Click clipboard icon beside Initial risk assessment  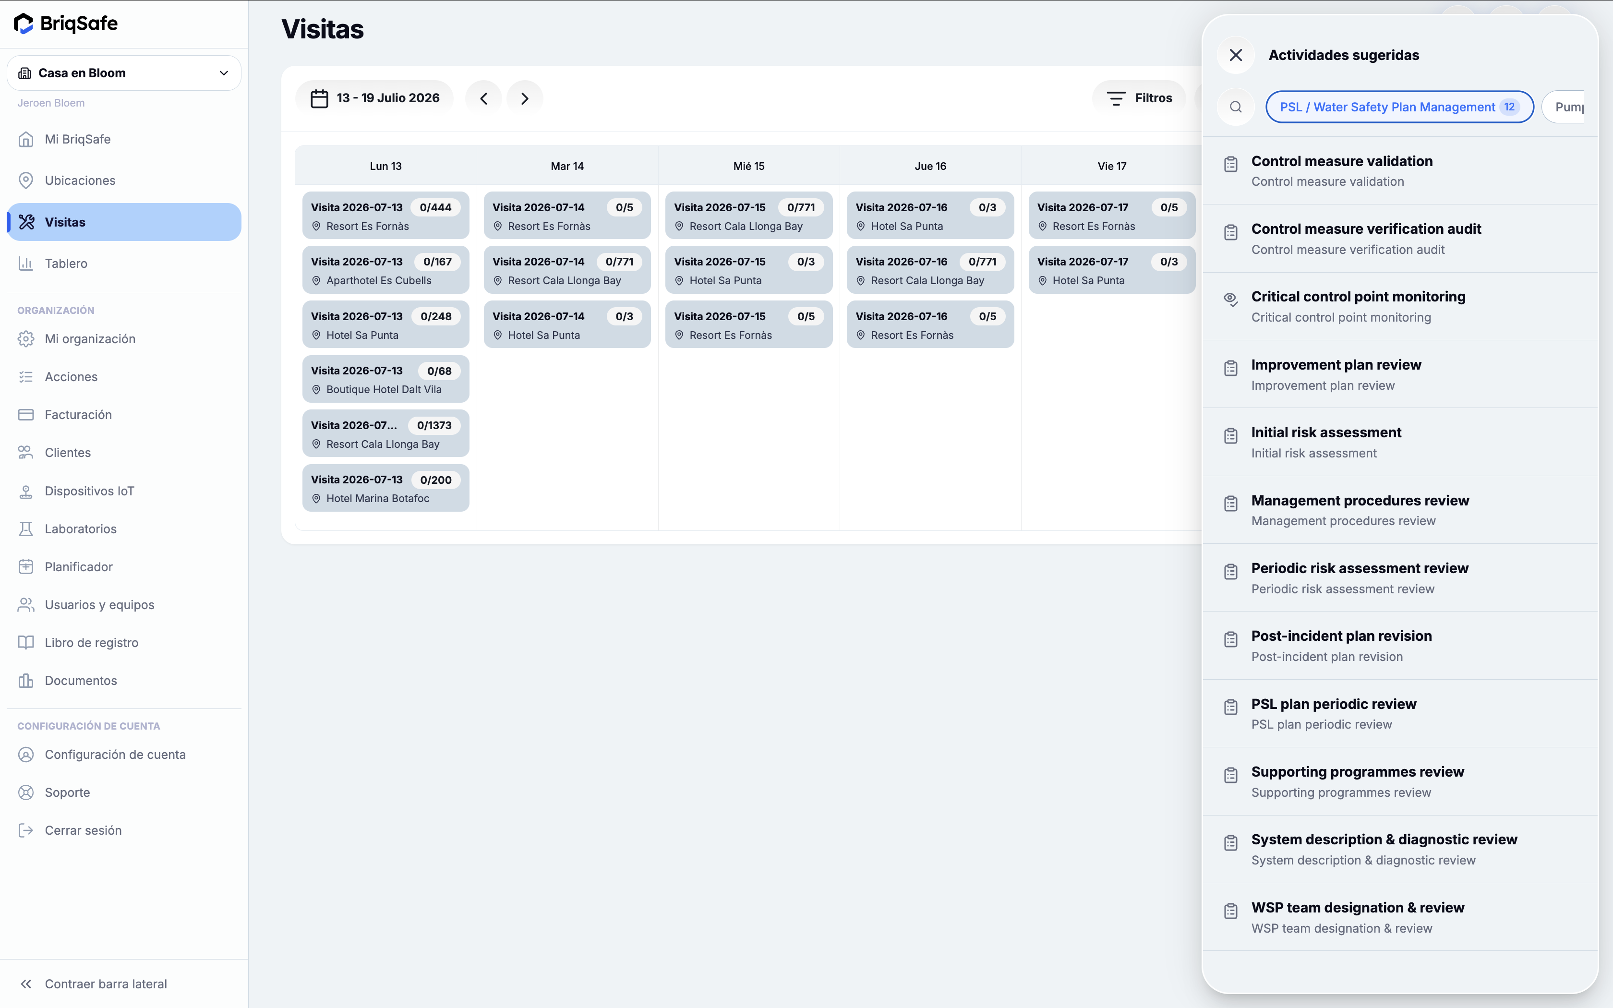1231,435
